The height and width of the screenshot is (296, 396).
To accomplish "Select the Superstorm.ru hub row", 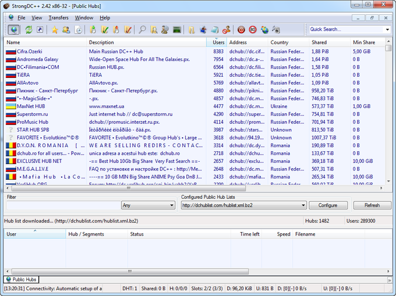I will point(195,114).
